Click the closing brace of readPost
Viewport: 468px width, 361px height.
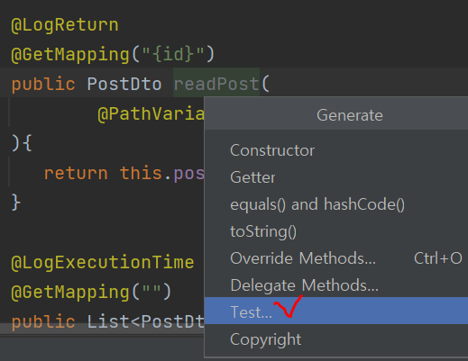tap(15, 203)
